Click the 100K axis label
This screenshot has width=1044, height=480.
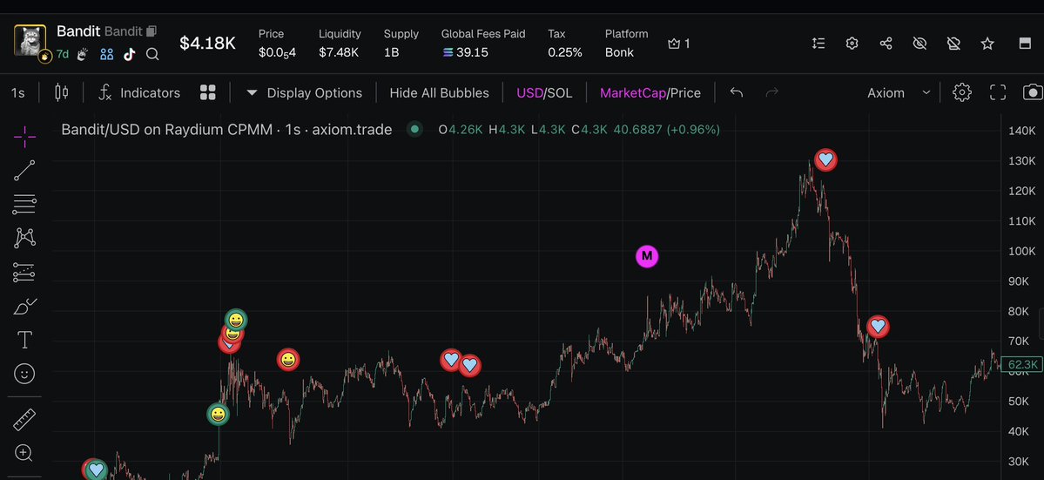(x=1021, y=251)
